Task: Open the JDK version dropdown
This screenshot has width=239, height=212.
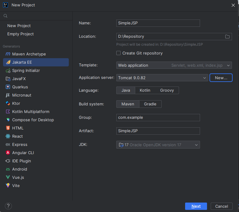Action: [158, 145]
